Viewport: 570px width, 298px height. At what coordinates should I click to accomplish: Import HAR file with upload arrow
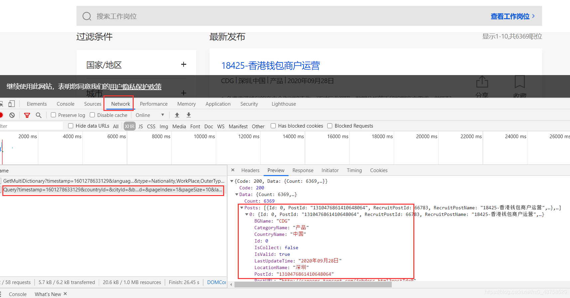click(x=177, y=115)
